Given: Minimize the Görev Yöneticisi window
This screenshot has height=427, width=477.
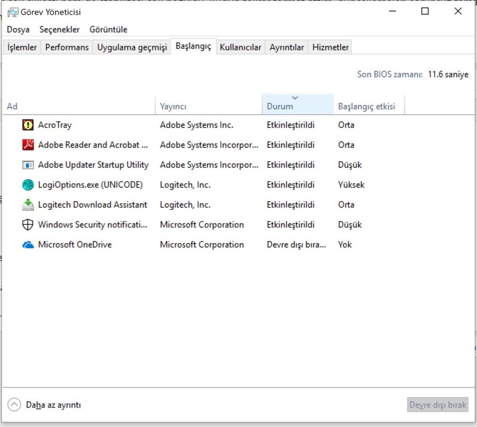Looking at the screenshot, I should click(393, 11).
